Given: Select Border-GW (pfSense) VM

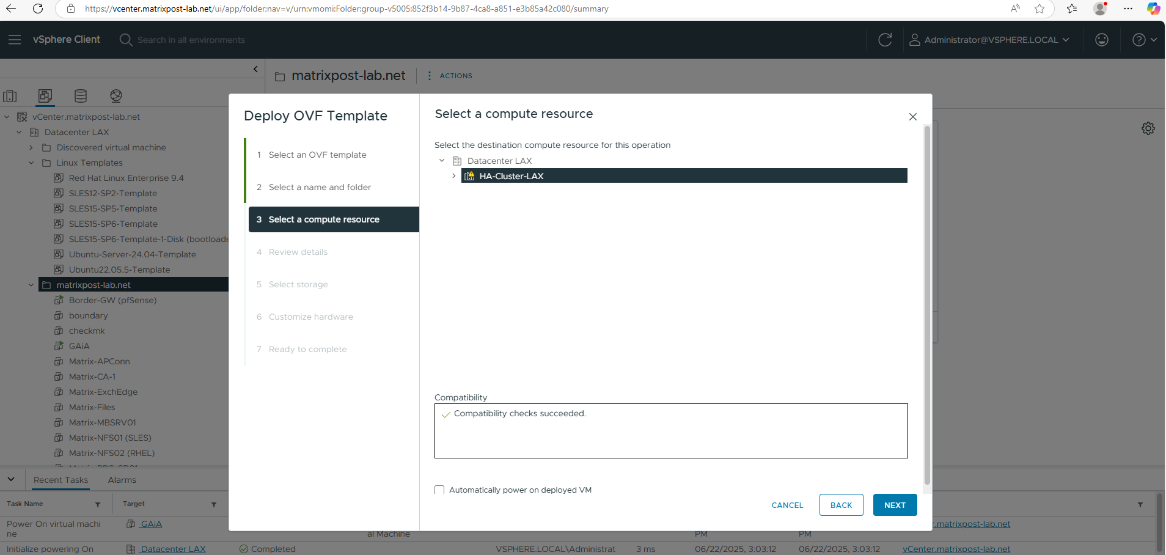Looking at the screenshot, I should [x=112, y=300].
